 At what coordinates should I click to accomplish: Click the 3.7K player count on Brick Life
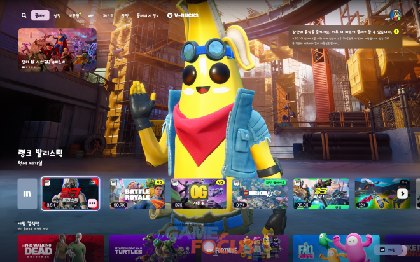pyautogui.click(x=240, y=205)
